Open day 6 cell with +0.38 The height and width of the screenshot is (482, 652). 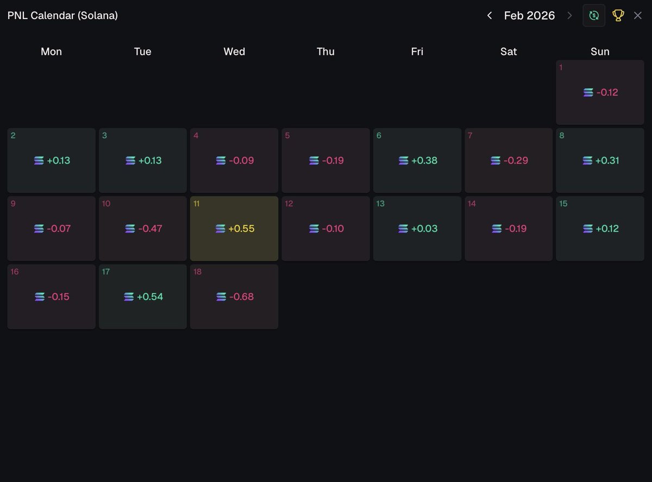417,160
